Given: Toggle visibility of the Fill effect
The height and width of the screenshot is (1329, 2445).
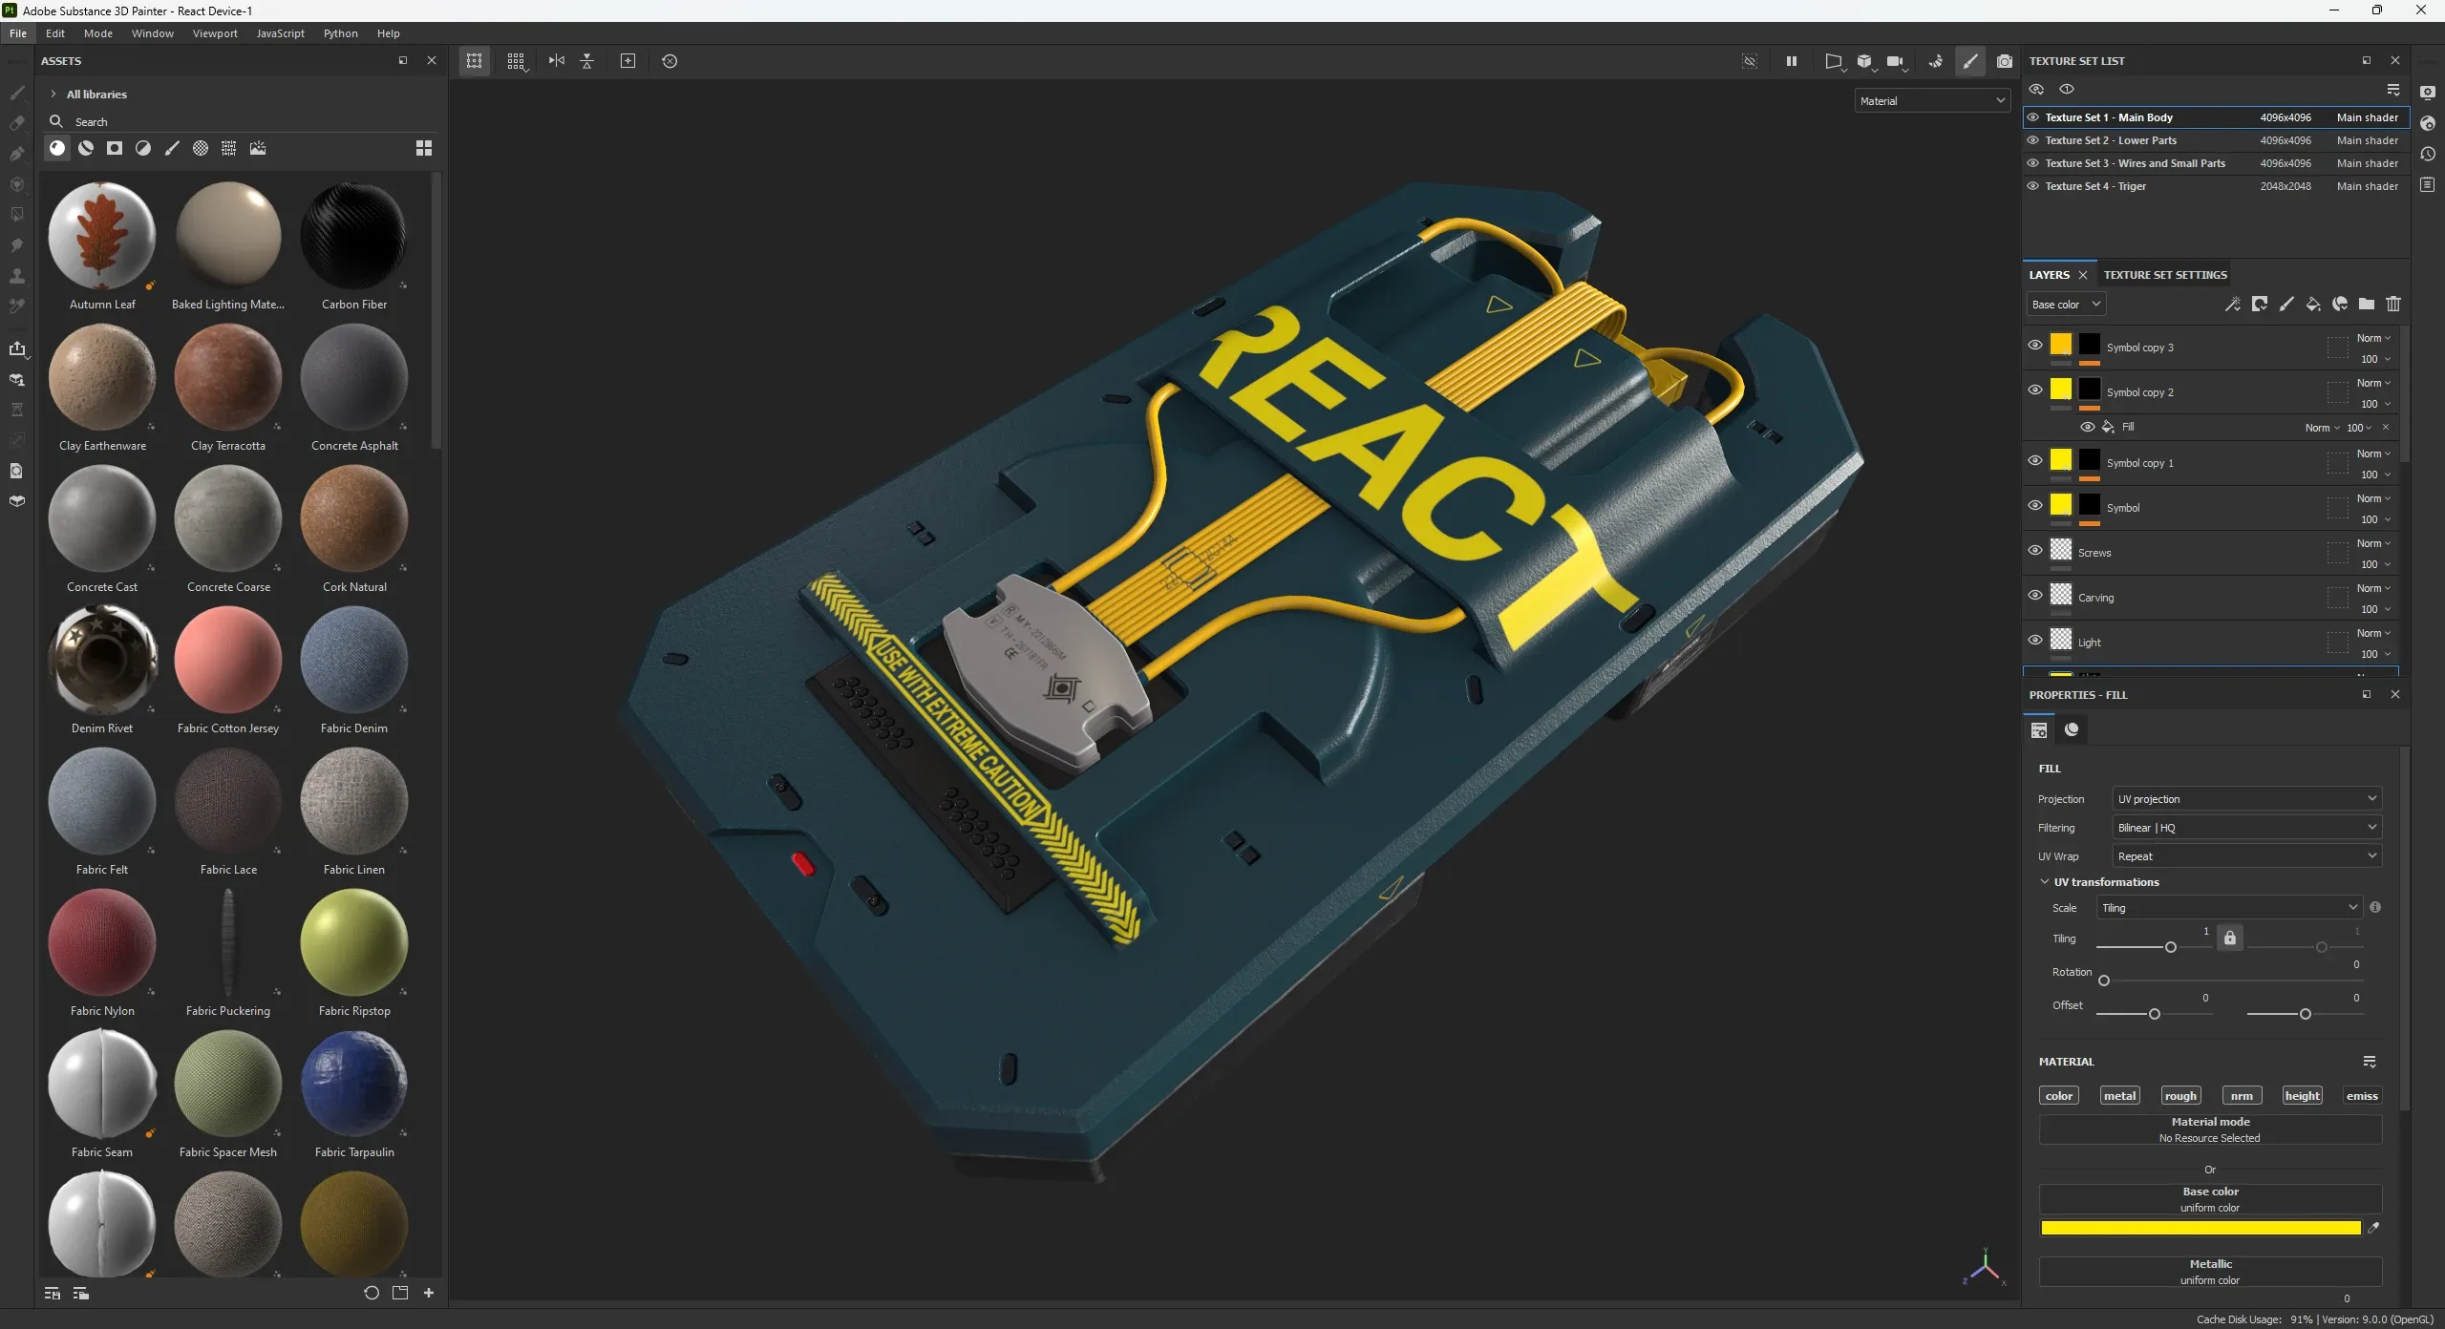Looking at the screenshot, I should (2088, 427).
